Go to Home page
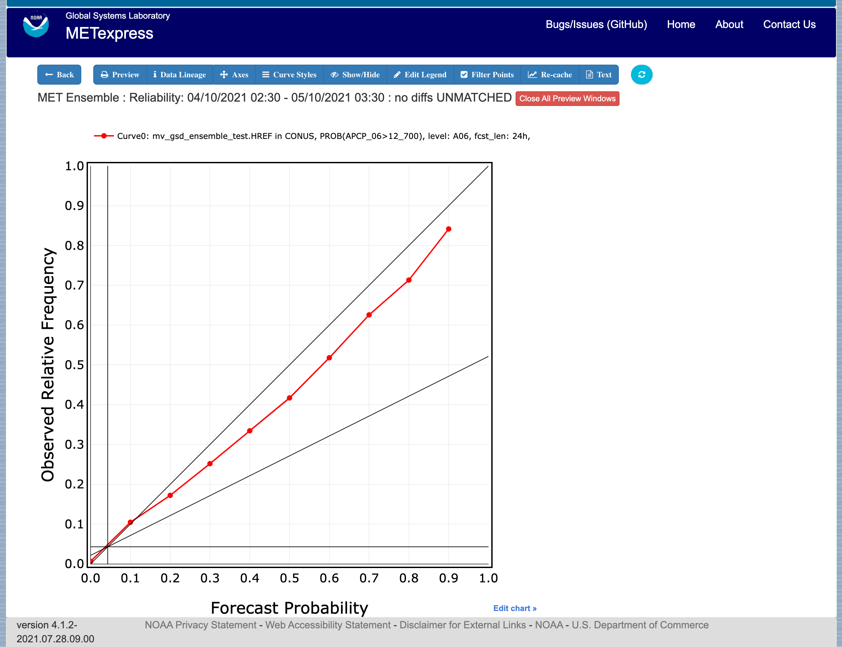Screen dimensions: 842x647 [681, 24]
